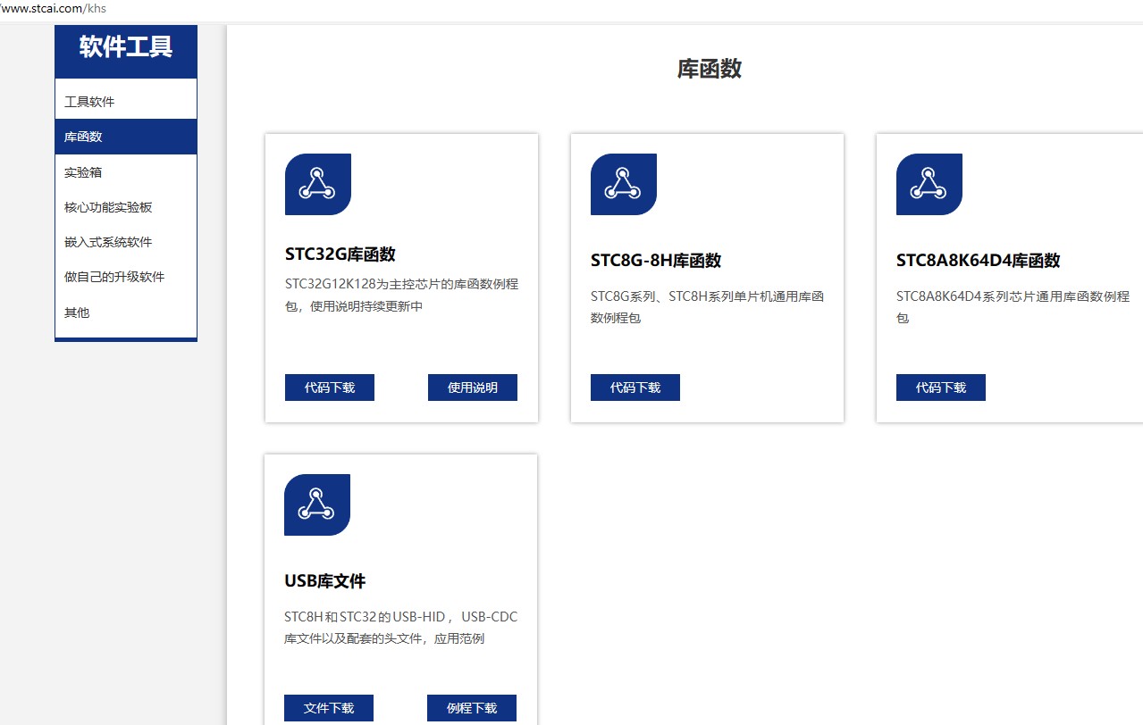Click 例程下载 under USB库文件

[472, 708]
